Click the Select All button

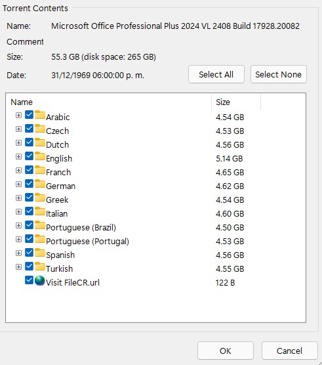[216, 74]
